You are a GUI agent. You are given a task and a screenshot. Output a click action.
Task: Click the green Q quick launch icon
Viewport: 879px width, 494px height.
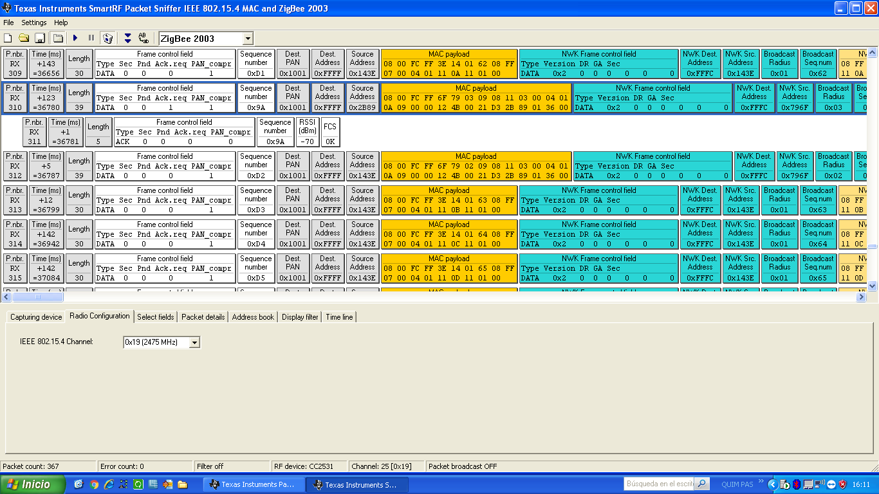(138, 484)
